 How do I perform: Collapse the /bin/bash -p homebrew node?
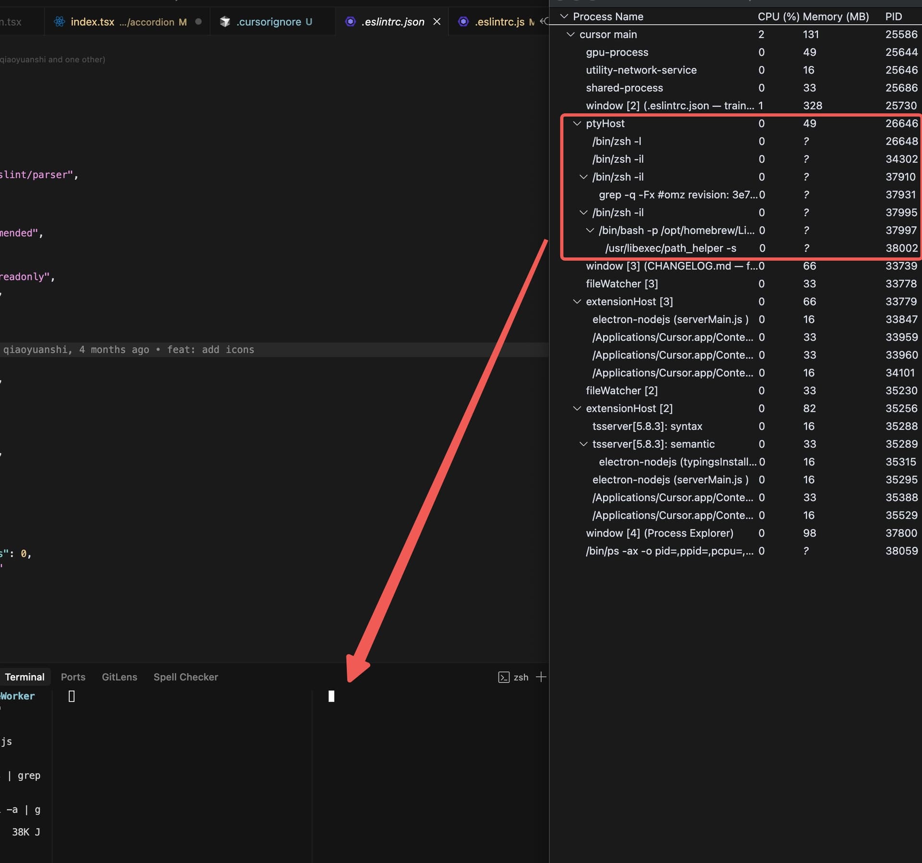click(590, 230)
